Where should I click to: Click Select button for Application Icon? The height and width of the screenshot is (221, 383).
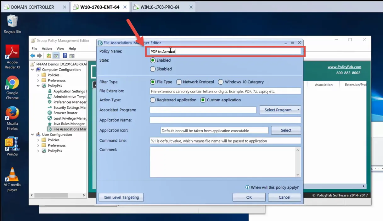pyautogui.click(x=286, y=130)
